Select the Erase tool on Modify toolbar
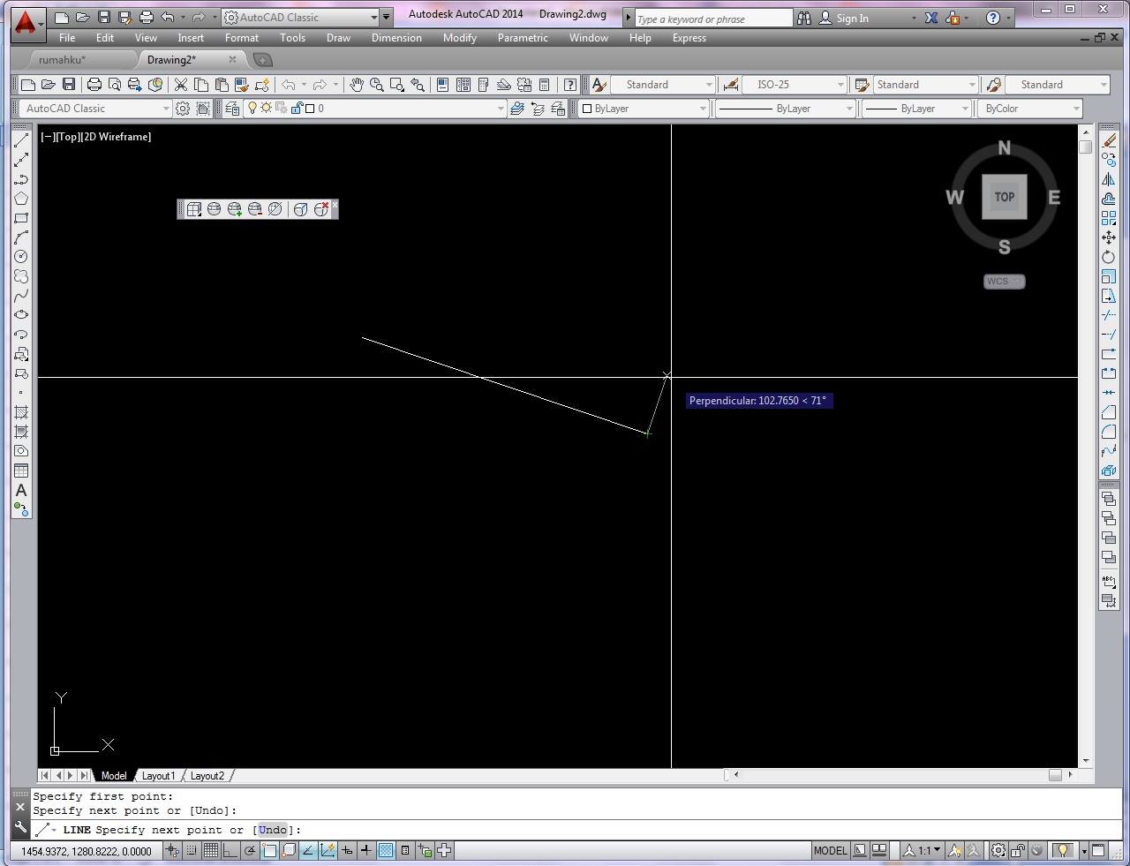The width and height of the screenshot is (1130, 866). click(1109, 139)
